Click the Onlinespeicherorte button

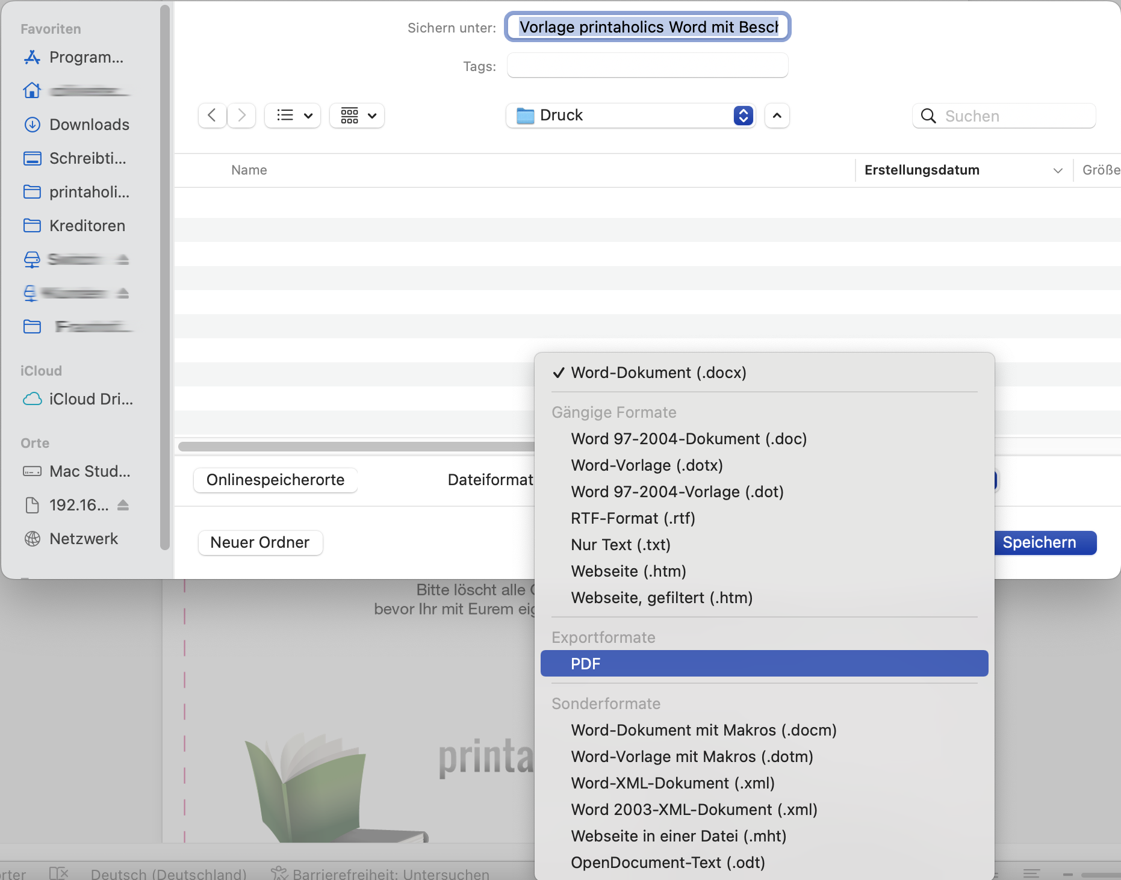[x=276, y=480]
